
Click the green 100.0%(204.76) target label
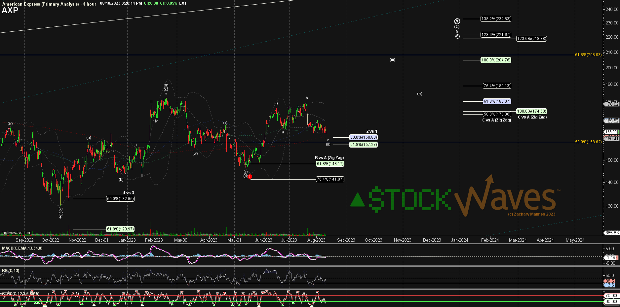[x=496, y=60]
